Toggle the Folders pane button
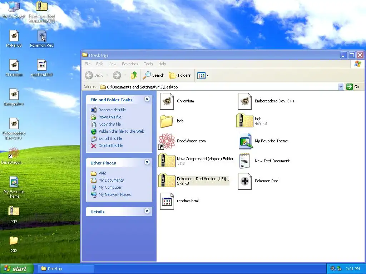366x274 pixels. (180, 75)
